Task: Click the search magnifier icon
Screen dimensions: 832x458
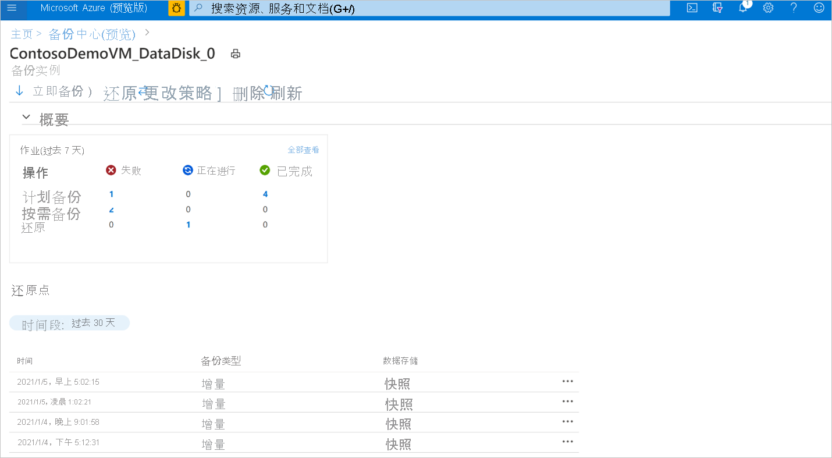Action: tap(198, 8)
